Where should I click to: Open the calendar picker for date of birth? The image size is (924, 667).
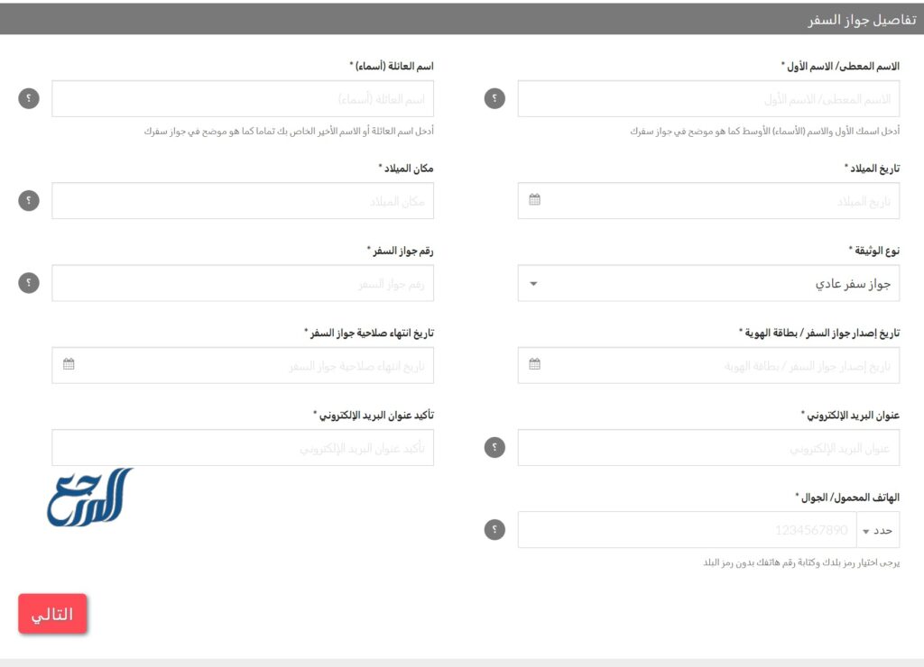coord(535,200)
